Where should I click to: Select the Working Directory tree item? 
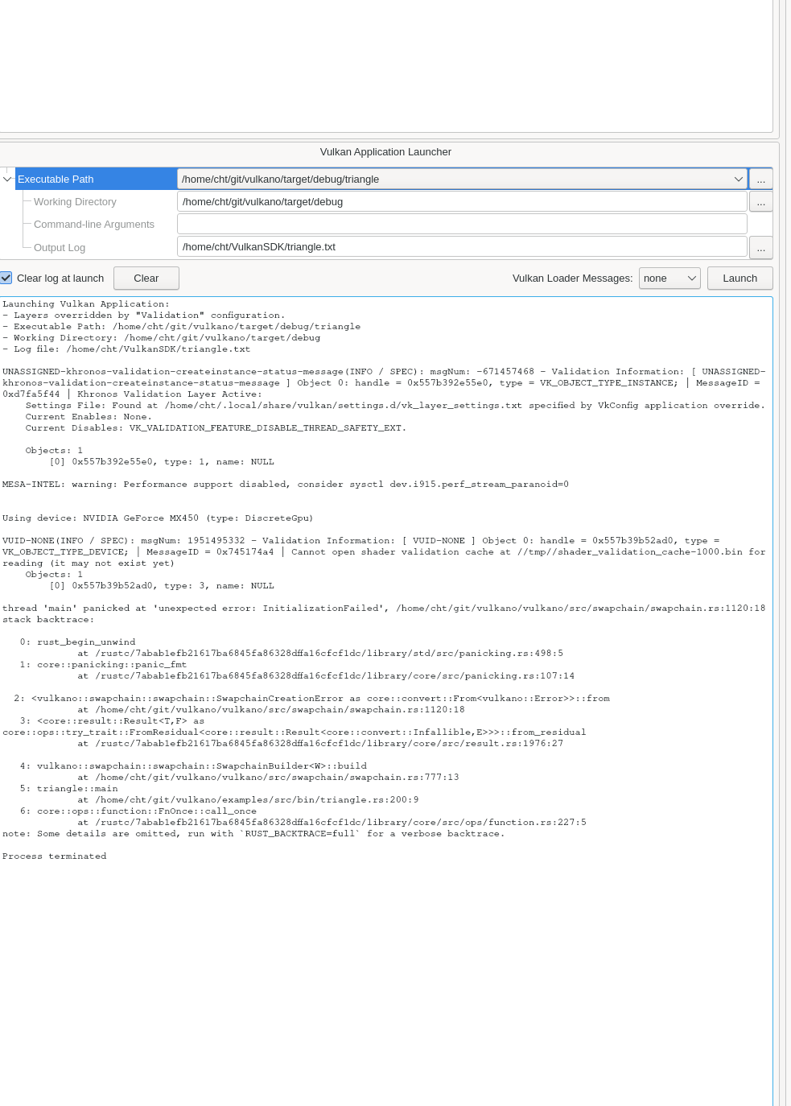[x=75, y=201]
